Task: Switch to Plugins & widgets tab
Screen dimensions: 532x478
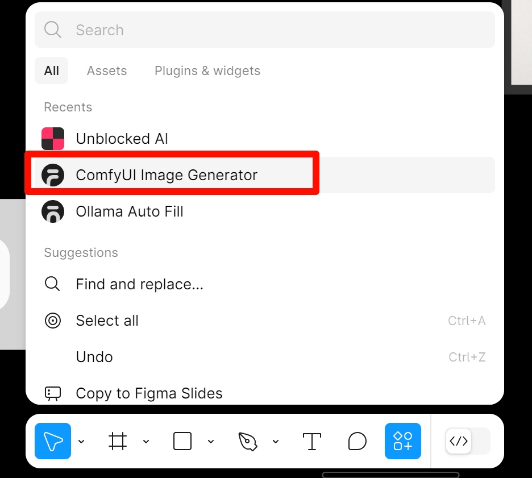Action: tap(207, 71)
